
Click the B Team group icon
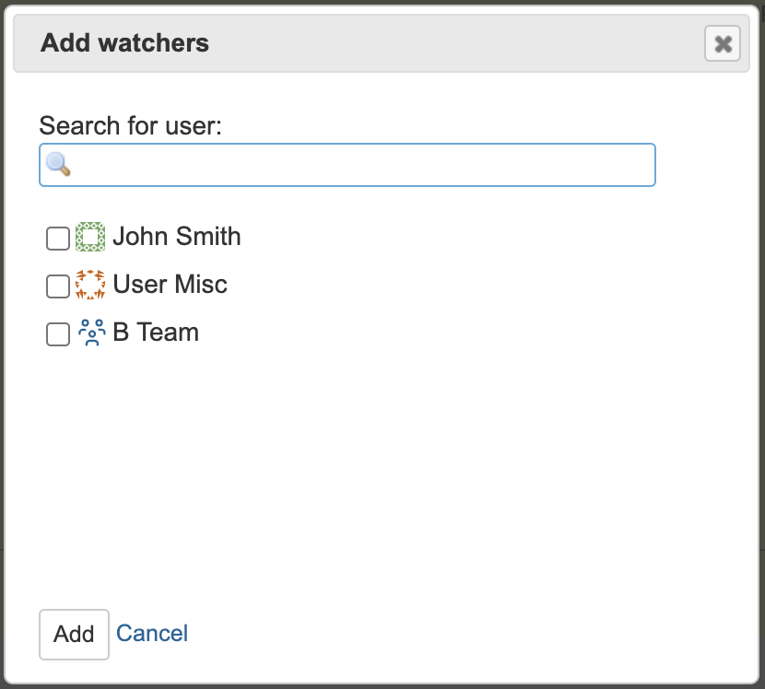click(91, 333)
